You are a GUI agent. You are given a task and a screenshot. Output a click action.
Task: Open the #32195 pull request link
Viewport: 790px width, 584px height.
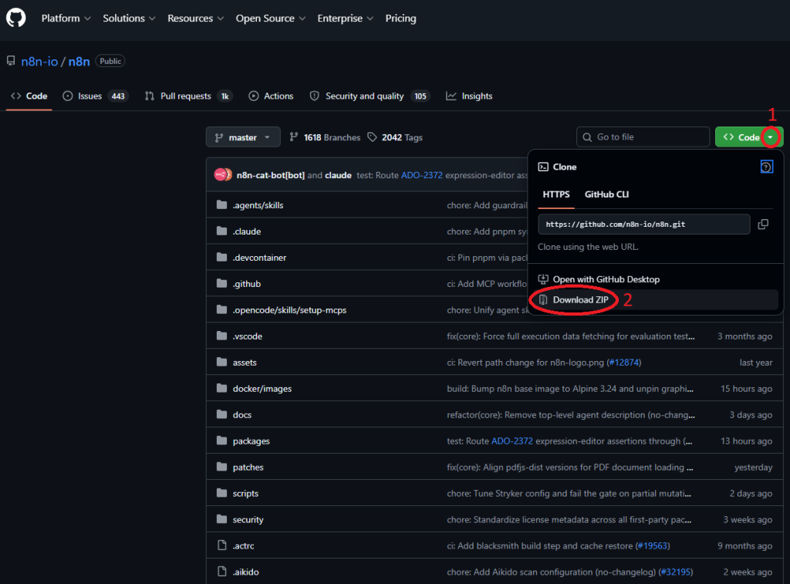click(x=676, y=572)
